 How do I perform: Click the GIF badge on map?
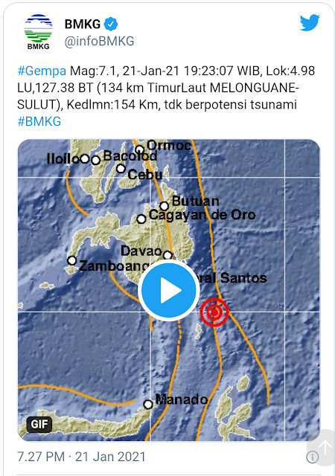39,424
